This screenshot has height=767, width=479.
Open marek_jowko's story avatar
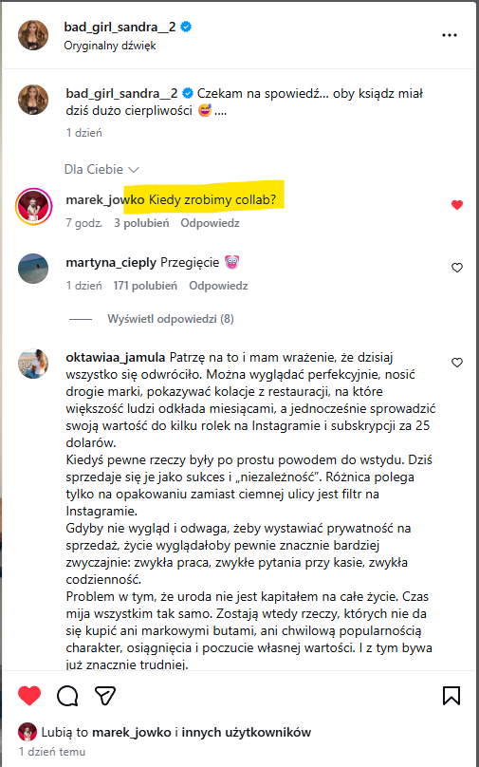coord(34,204)
